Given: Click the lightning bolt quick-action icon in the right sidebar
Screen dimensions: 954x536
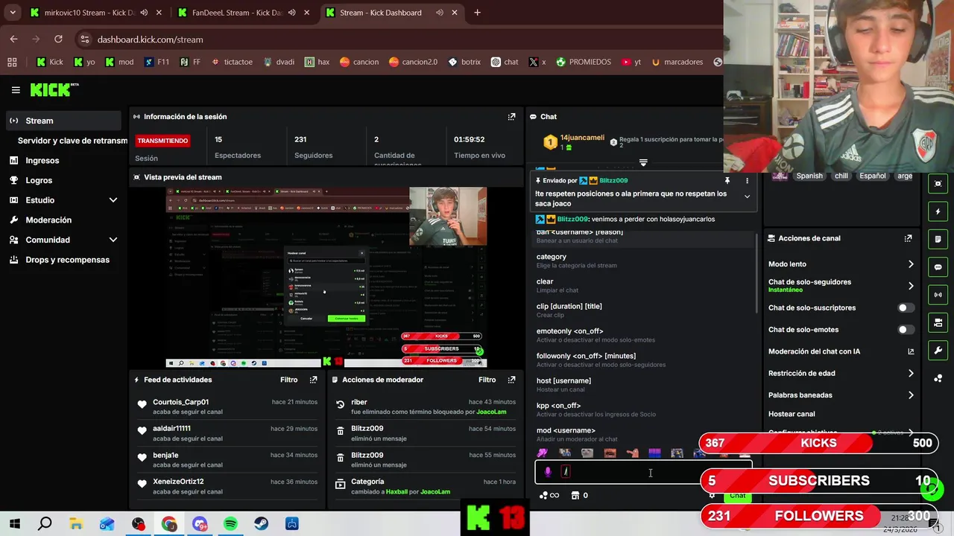Looking at the screenshot, I should 938,211.
